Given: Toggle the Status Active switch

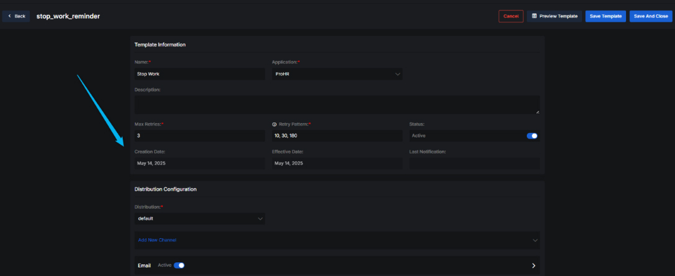Looking at the screenshot, I should coord(532,136).
